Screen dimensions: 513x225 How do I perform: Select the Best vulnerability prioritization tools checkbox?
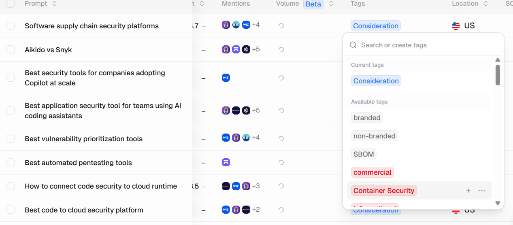[11, 139]
